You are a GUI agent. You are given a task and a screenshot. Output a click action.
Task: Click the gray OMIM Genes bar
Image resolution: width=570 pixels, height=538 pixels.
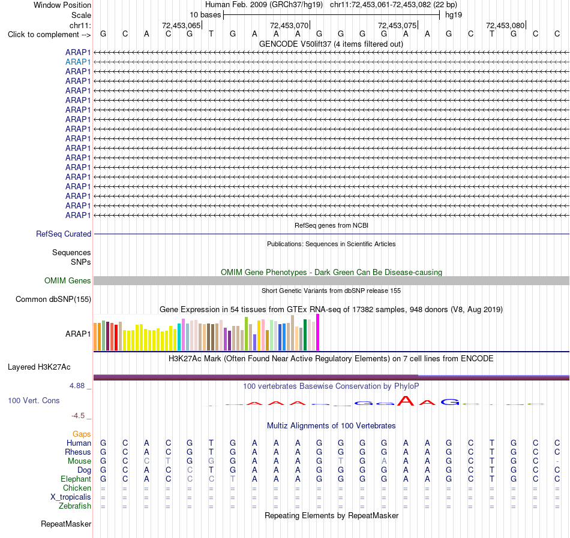click(331, 280)
